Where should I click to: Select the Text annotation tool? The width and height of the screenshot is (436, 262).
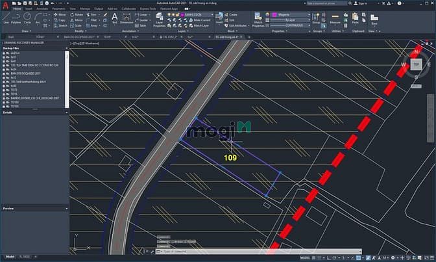115,18
